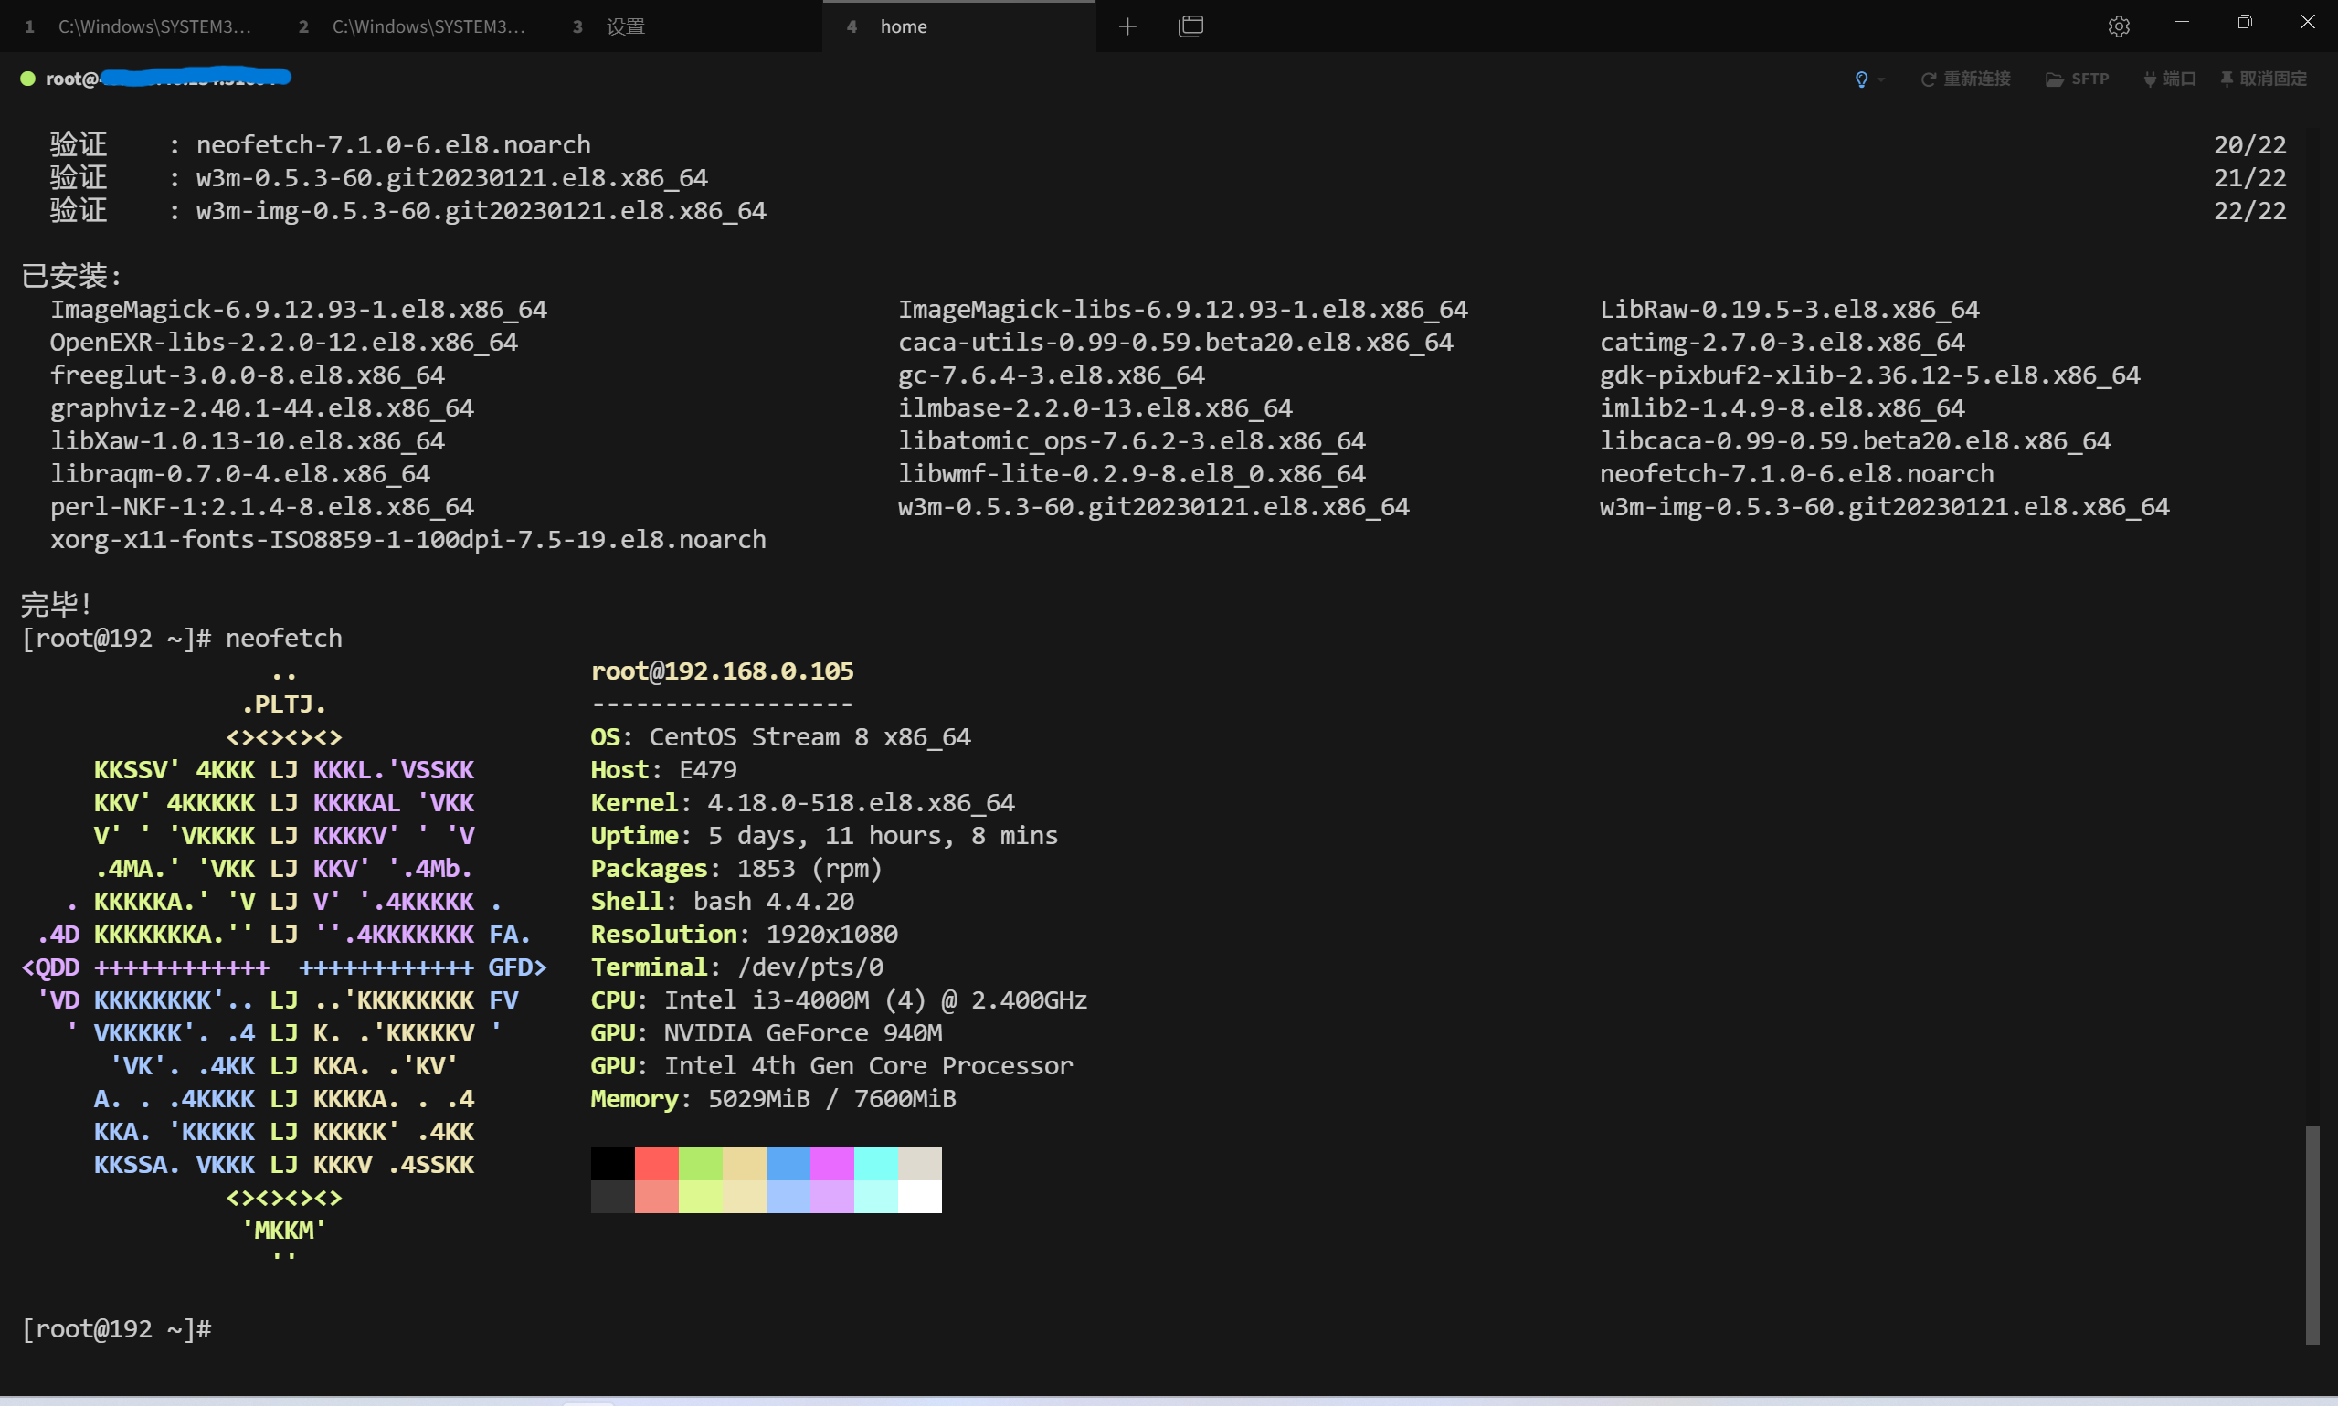Select the second C:\Windows\SYSTEM32 tab
The width and height of the screenshot is (2338, 1406).
tap(428, 26)
